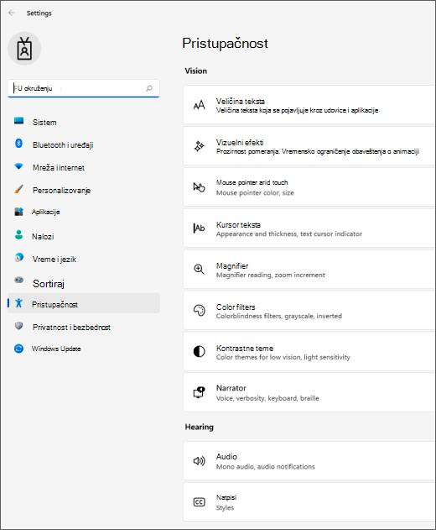Click the Bluetooth icon in sidebar

[x=19, y=144]
